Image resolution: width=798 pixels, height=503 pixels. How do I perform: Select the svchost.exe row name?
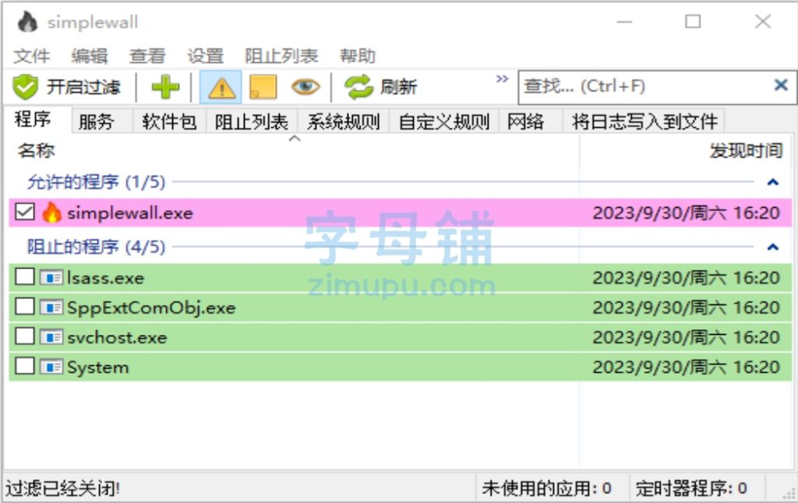(117, 338)
